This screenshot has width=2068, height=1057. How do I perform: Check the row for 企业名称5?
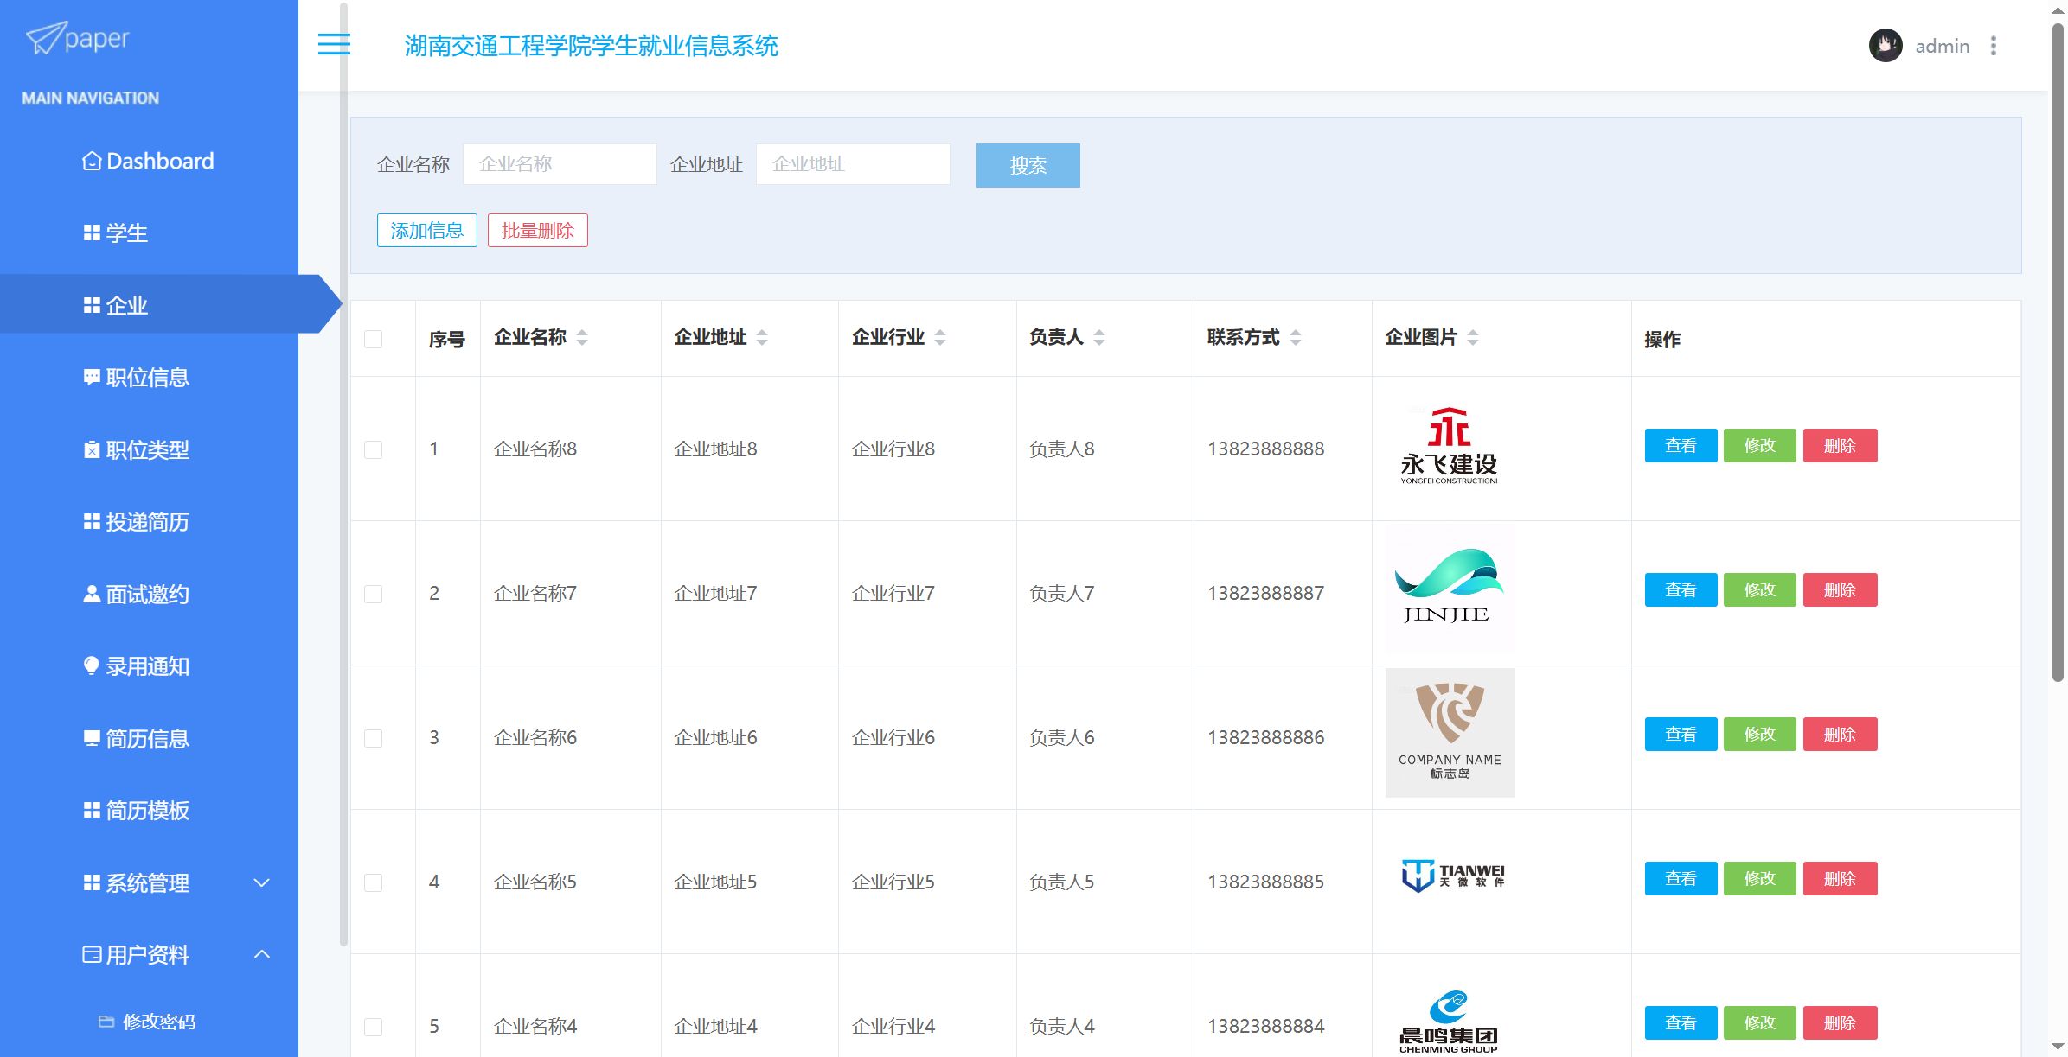click(x=374, y=882)
